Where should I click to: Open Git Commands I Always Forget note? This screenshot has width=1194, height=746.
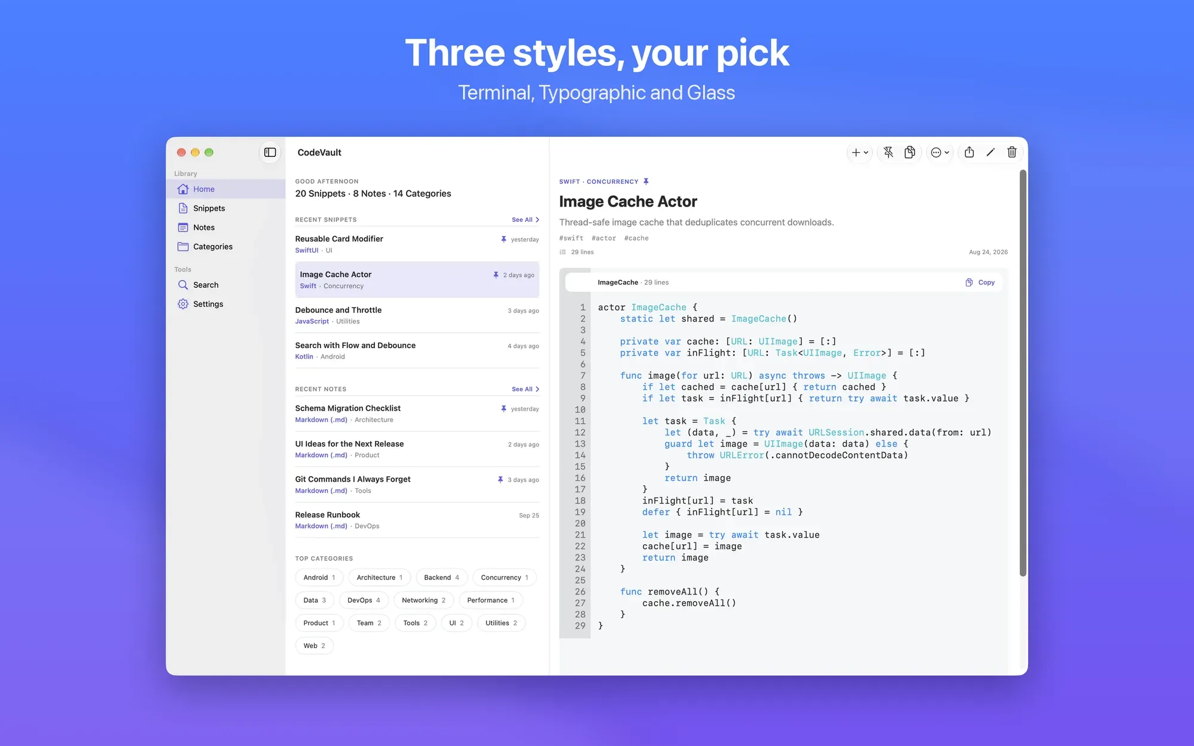(417, 485)
